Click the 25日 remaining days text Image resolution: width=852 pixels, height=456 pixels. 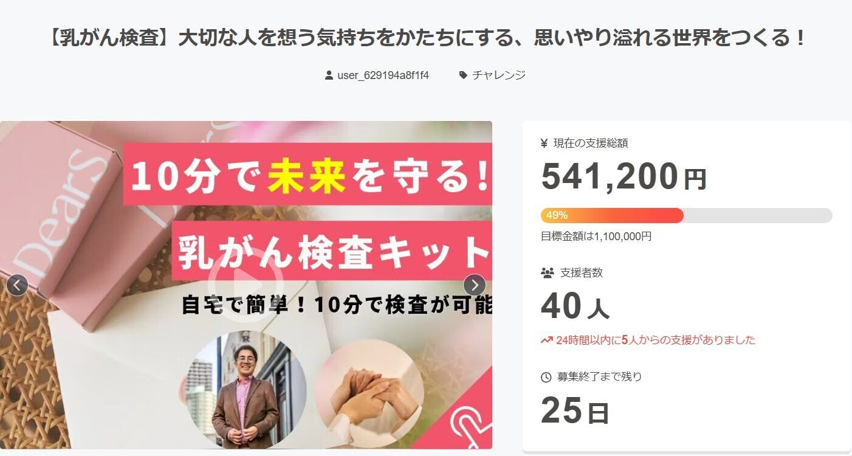(575, 410)
